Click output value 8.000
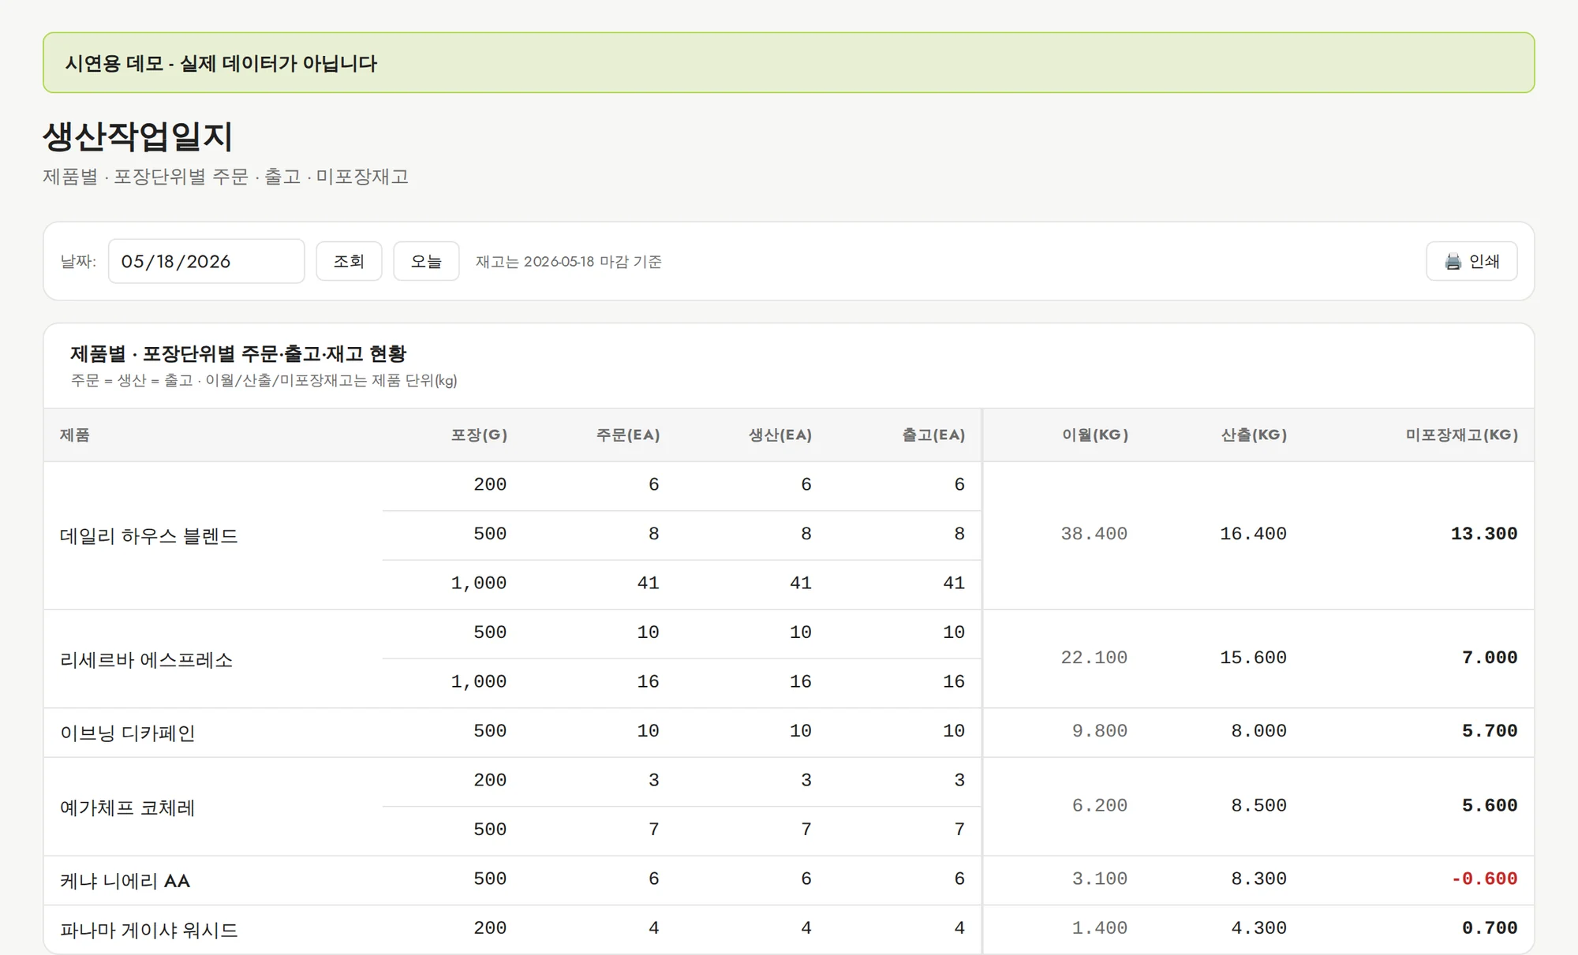The width and height of the screenshot is (1578, 955). 1259,731
